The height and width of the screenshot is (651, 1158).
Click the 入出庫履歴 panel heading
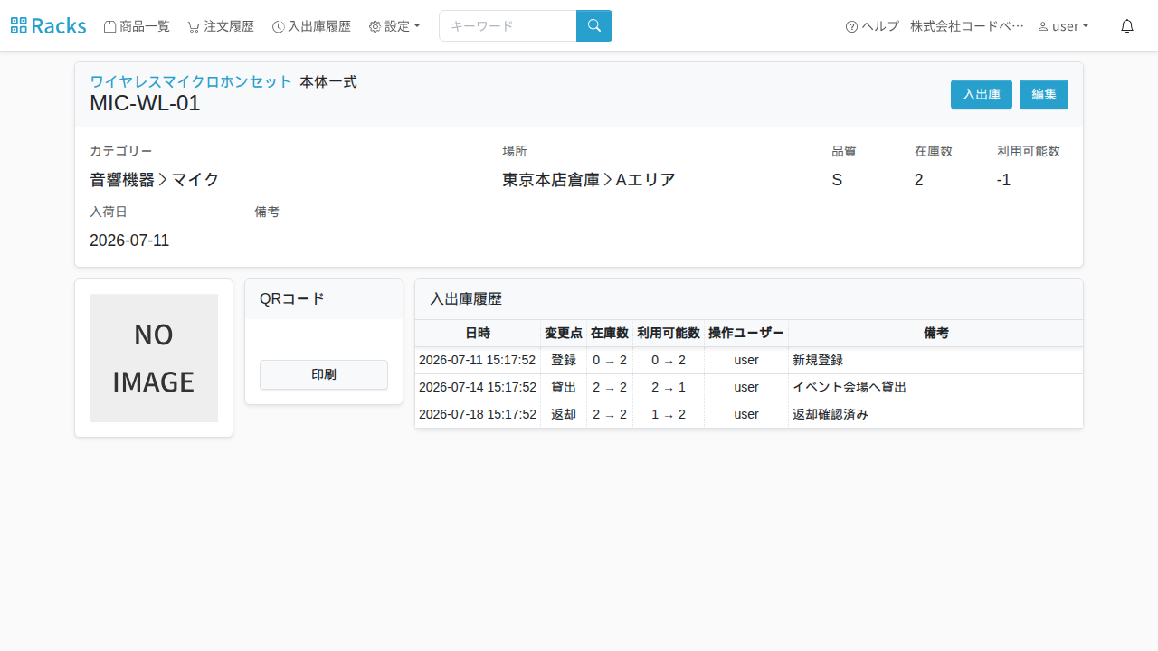point(466,299)
